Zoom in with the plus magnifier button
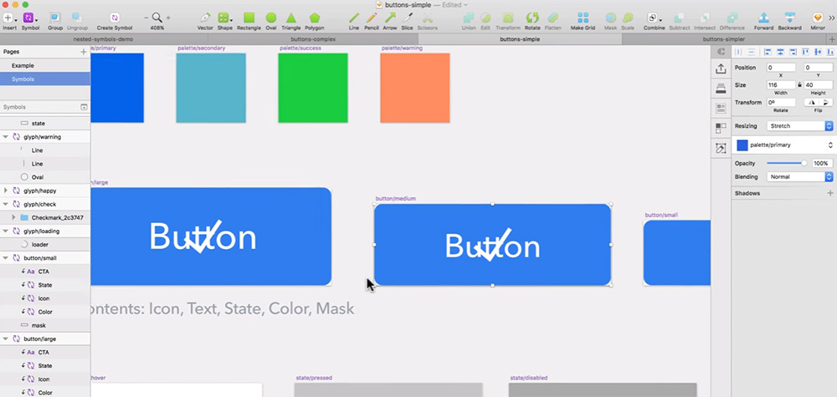The image size is (837, 397). 169,18
